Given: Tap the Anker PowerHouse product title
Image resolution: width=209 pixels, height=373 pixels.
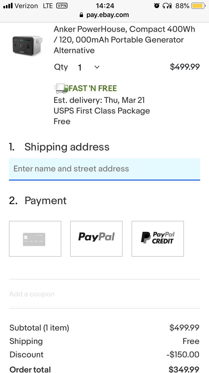Looking at the screenshot, I should (x=124, y=40).
